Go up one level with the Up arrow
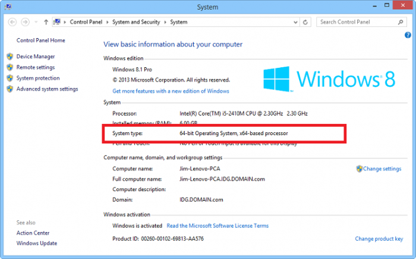 coord(46,22)
